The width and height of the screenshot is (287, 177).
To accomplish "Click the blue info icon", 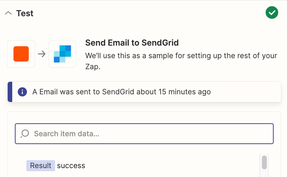I will coord(22,92).
